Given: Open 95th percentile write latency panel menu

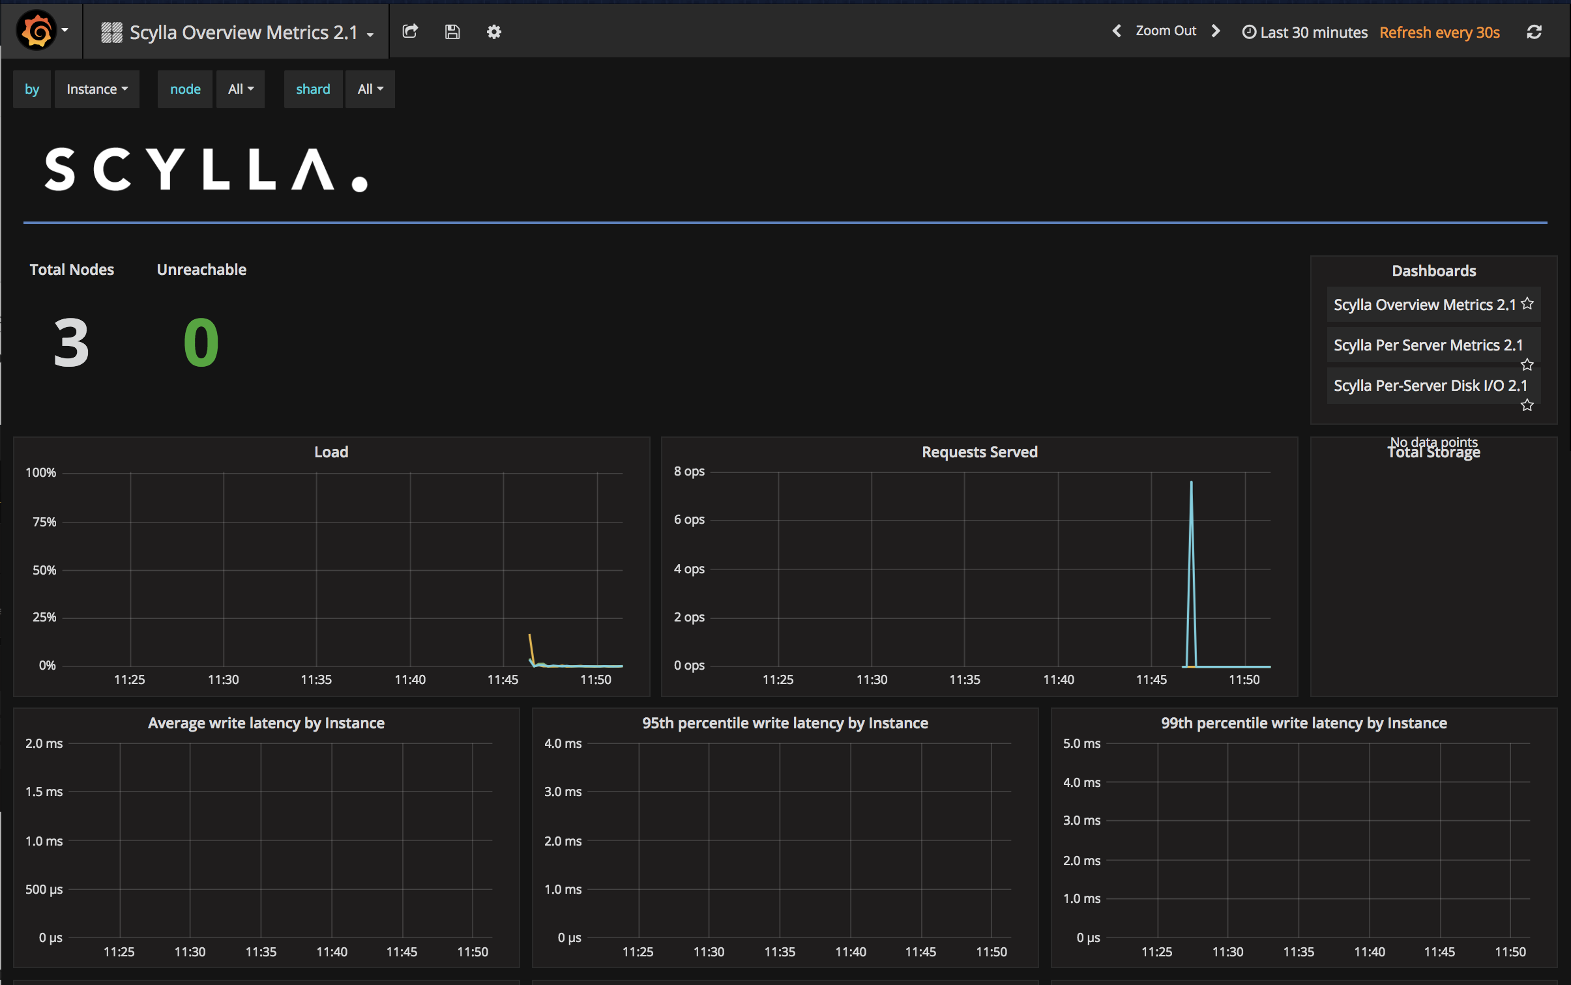Looking at the screenshot, I should coord(785,723).
